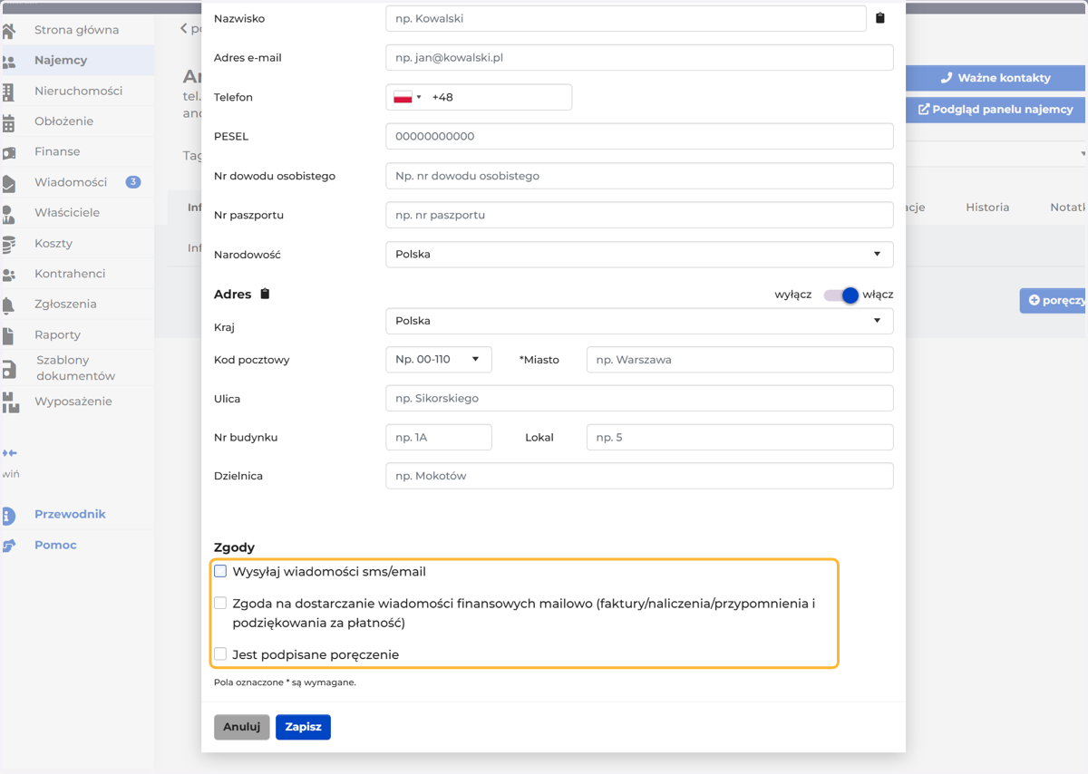1088x774 pixels.
Task: Click the Wiadomości message icon
Action: [x=8, y=183]
